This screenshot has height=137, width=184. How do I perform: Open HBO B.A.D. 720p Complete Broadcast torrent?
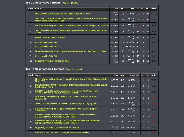click(62, 133)
